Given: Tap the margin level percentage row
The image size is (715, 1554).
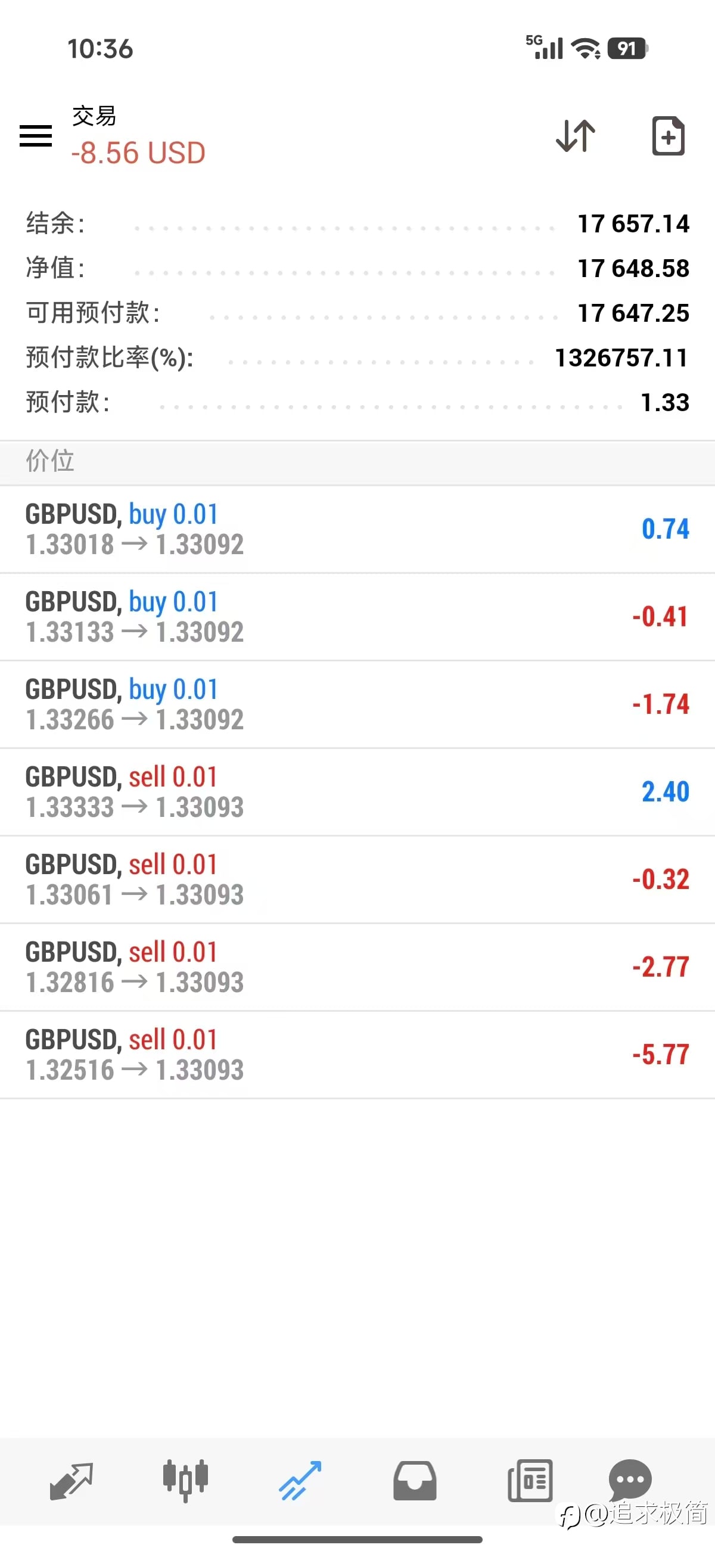Looking at the screenshot, I should 357,358.
